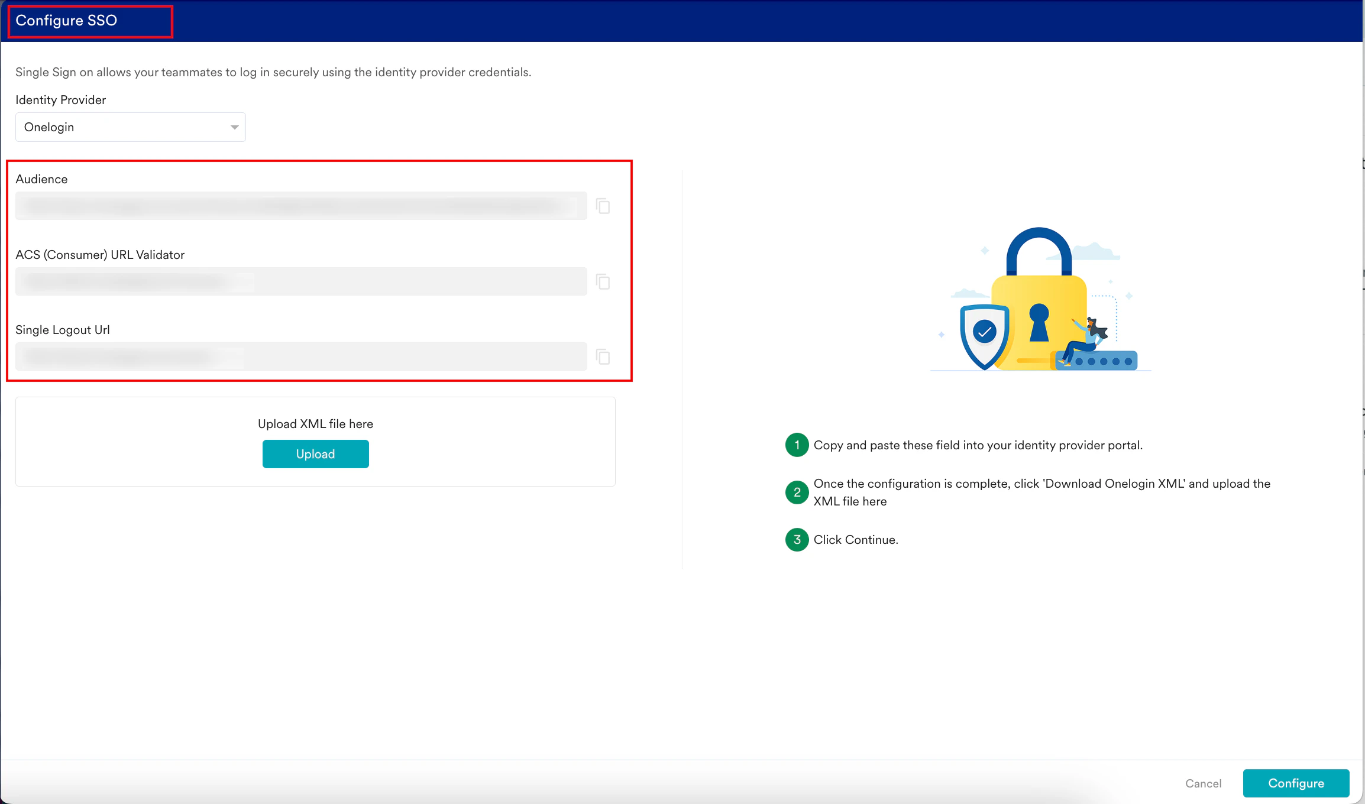The height and width of the screenshot is (804, 1365).
Task: Copy the ACS Consumer URL Validator value
Action: tap(603, 281)
